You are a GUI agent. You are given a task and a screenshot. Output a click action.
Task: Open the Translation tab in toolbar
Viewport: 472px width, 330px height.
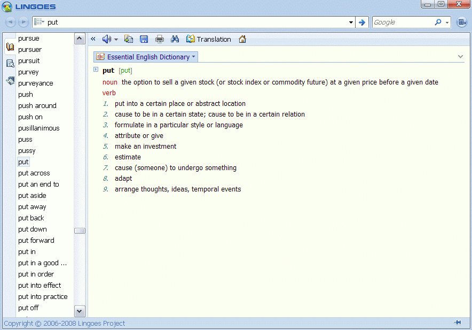(x=208, y=39)
